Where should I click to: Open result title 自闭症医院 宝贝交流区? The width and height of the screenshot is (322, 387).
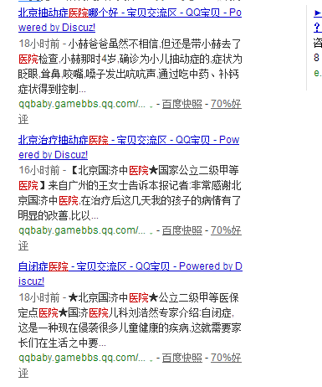(x=130, y=274)
